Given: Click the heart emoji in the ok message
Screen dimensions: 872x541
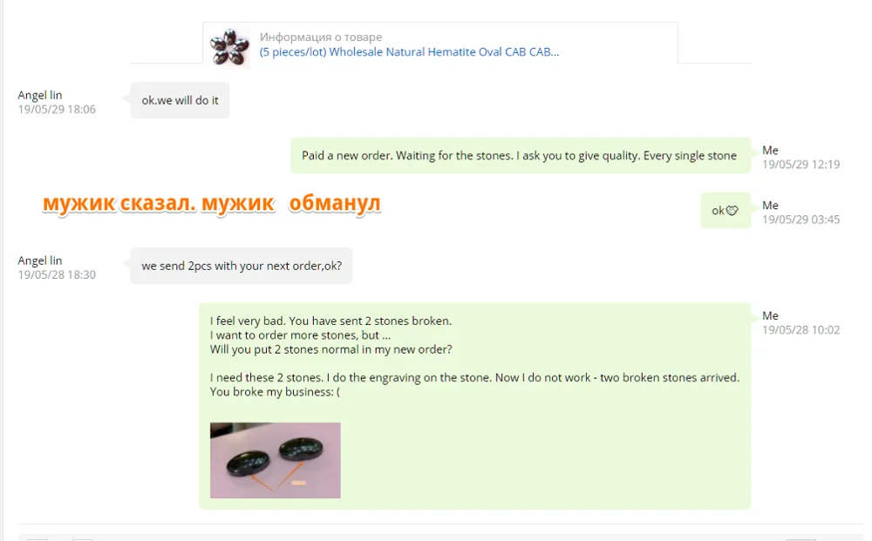Looking at the screenshot, I should point(732,211).
